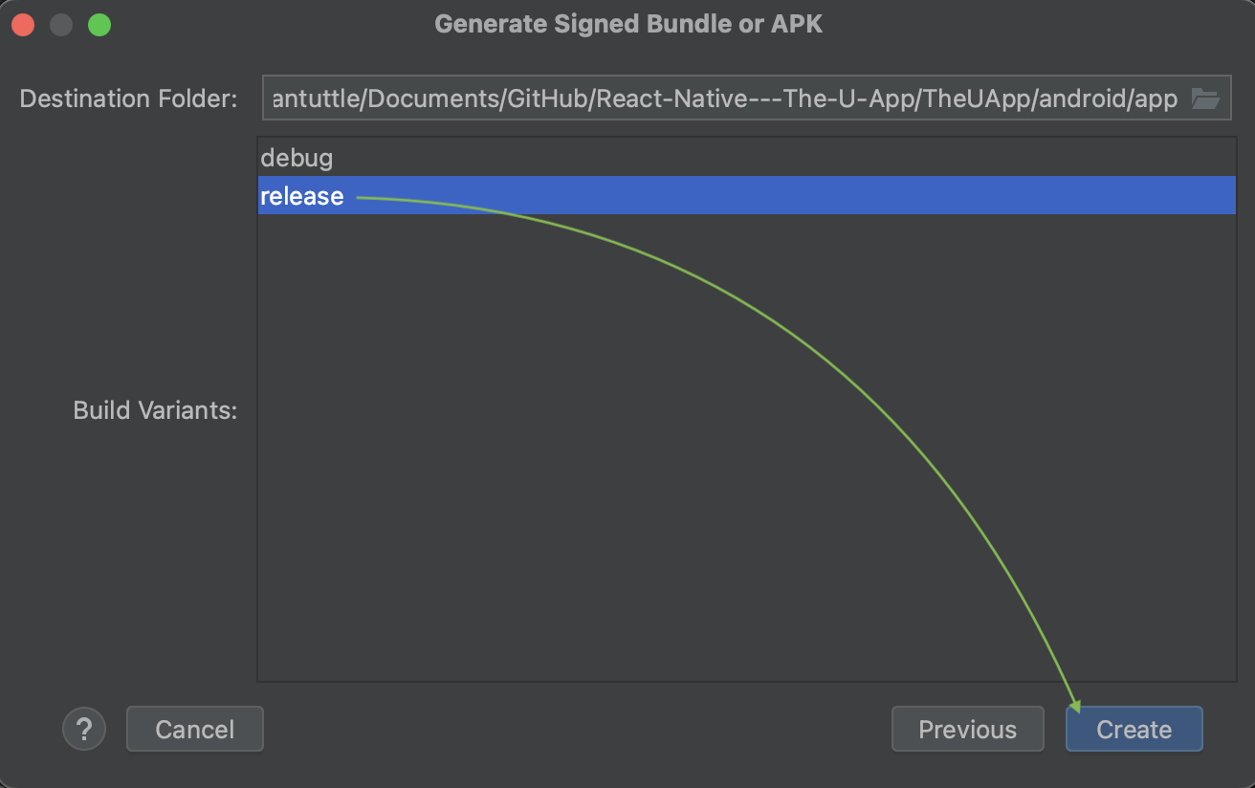The width and height of the screenshot is (1255, 788).
Task: Click the "Destination Folder:" label
Action: click(x=128, y=99)
